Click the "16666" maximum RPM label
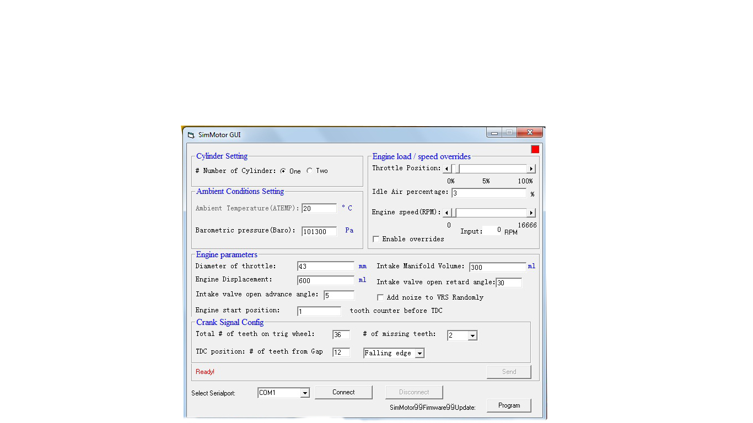 pos(527,225)
